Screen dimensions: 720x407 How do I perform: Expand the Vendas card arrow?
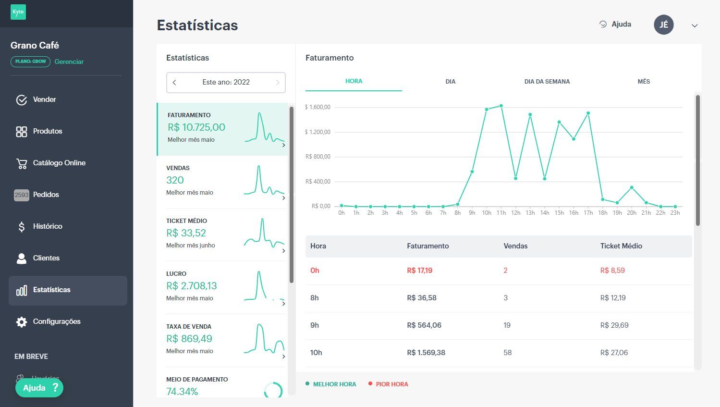(x=283, y=198)
